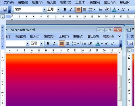
Task: Open 插入(I) menu in back window
Action: [51, 2]
